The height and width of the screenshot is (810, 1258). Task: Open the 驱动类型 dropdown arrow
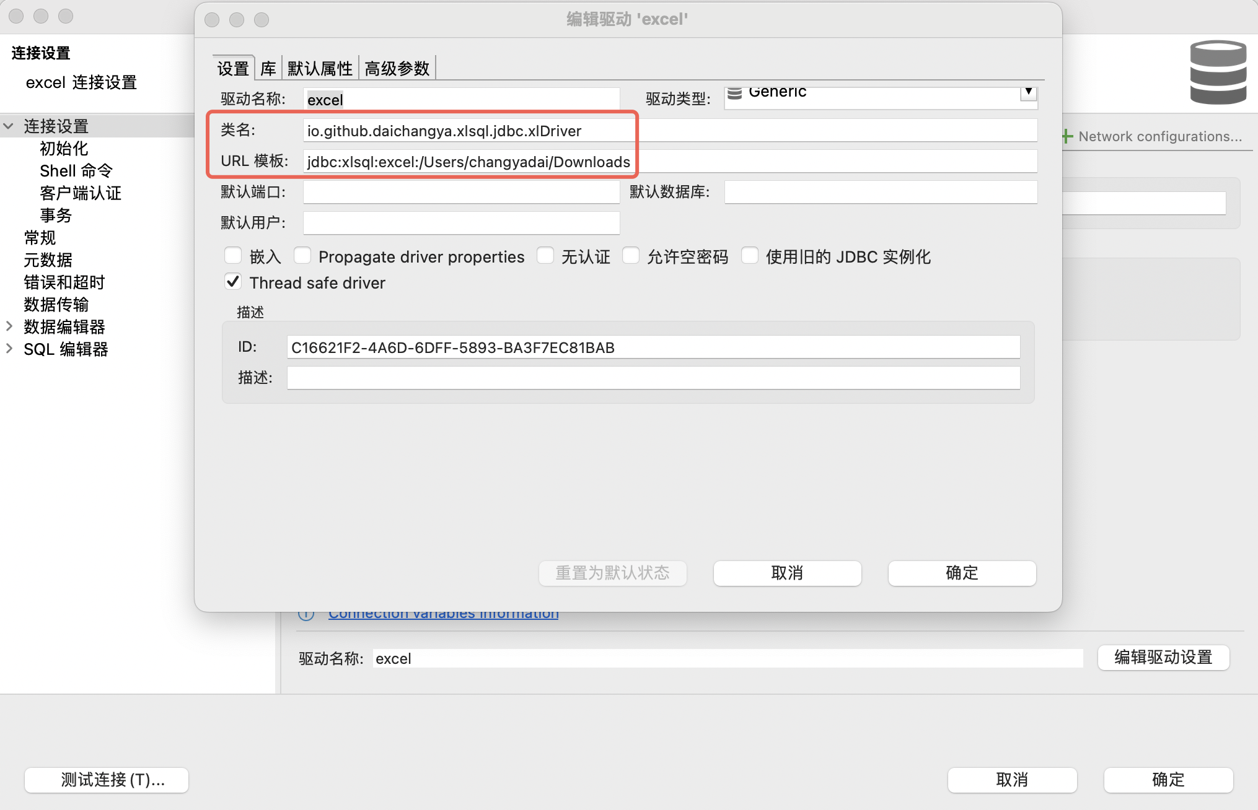[1028, 93]
